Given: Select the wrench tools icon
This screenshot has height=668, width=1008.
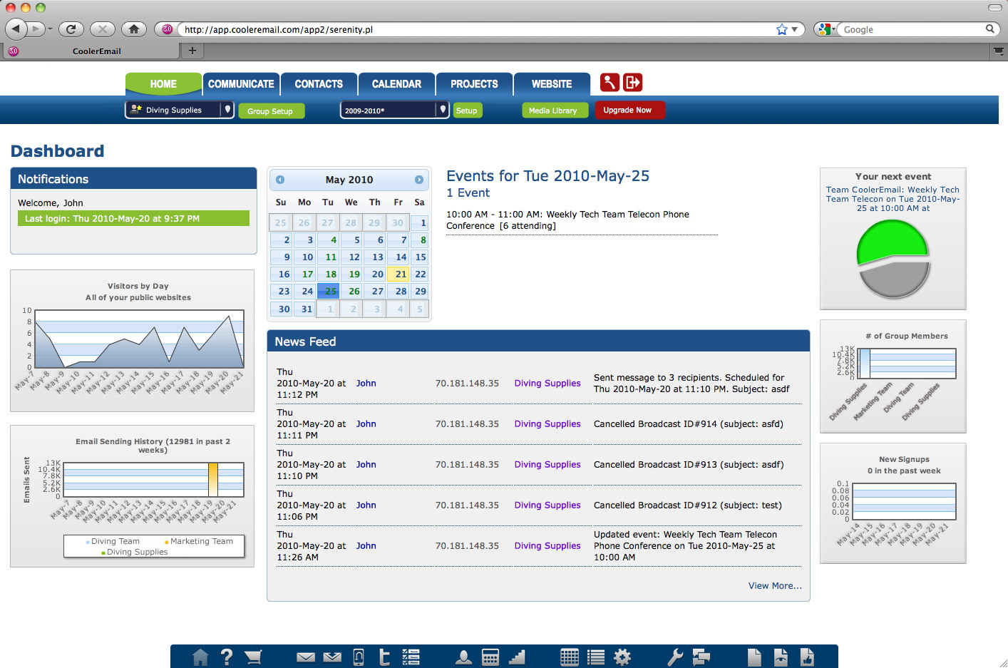Looking at the screenshot, I should [x=674, y=657].
